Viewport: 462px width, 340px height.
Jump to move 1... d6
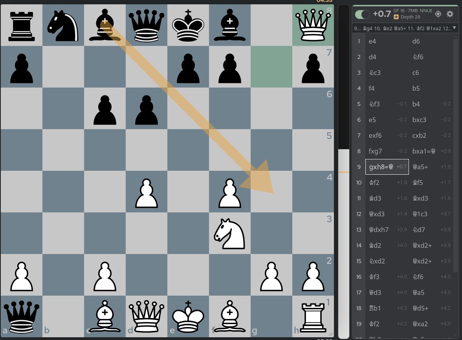point(431,41)
